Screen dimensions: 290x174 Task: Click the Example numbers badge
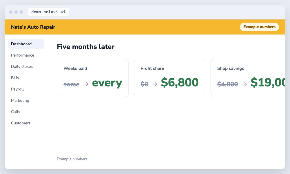pyautogui.click(x=259, y=27)
